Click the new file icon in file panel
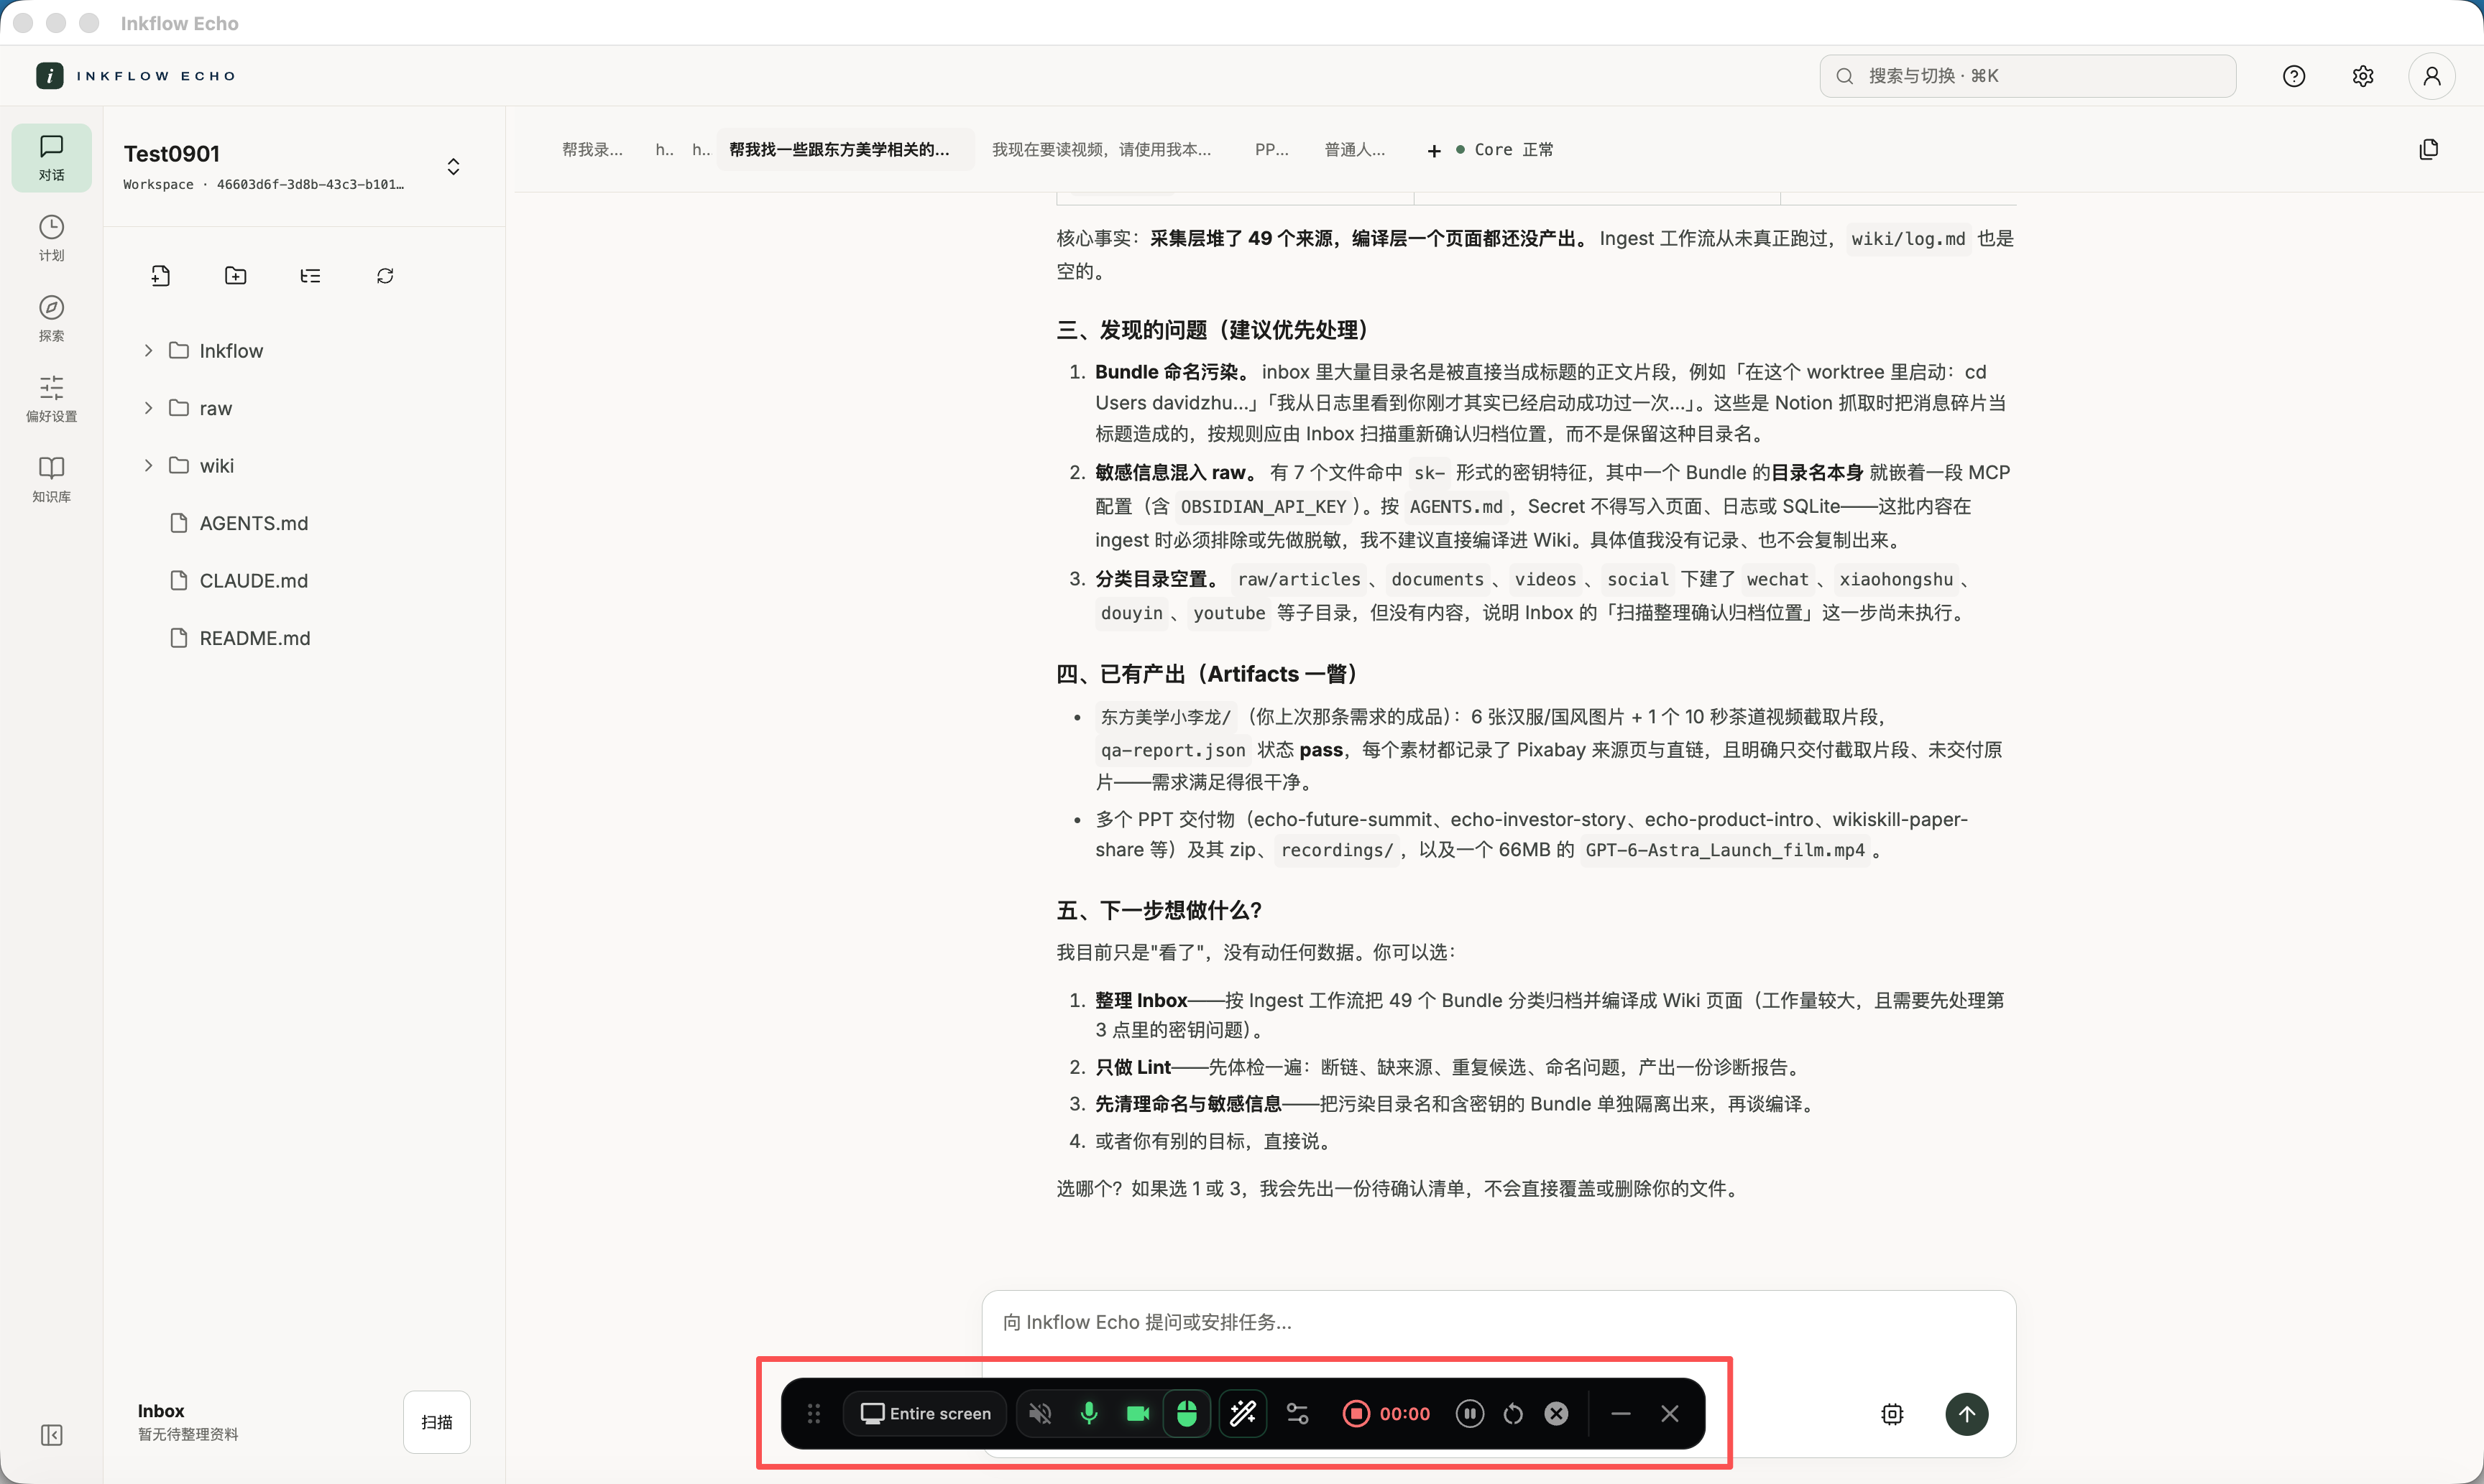 pos(161,276)
